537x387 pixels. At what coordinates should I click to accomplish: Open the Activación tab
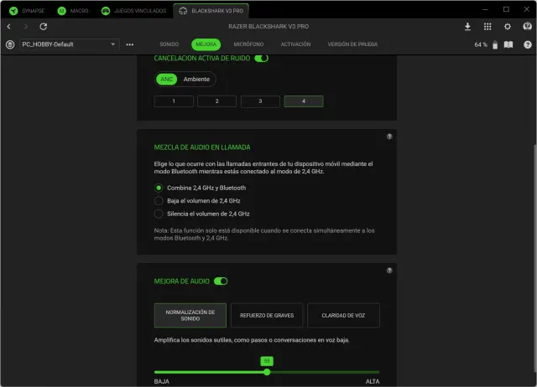(x=295, y=44)
